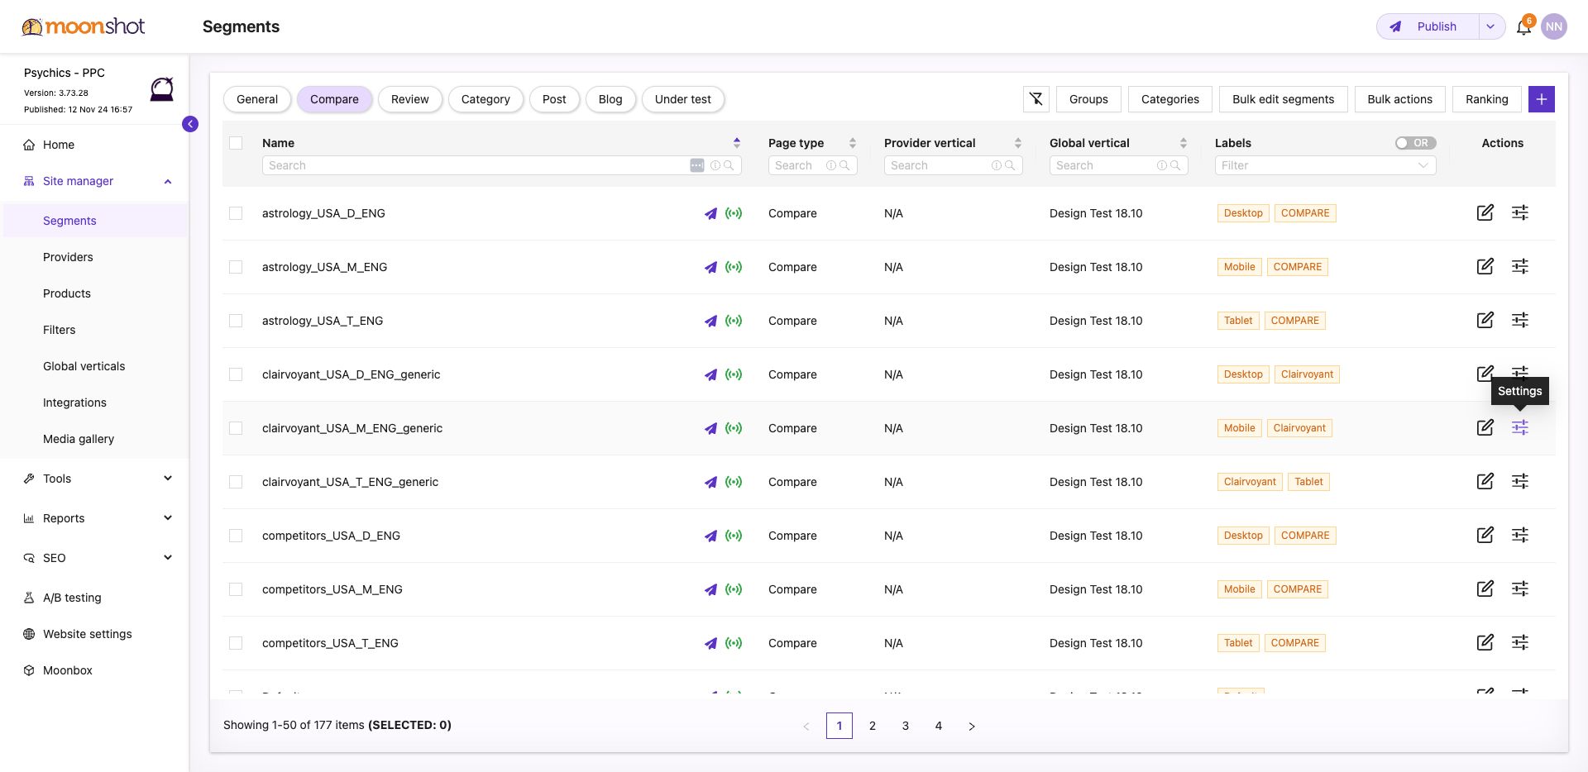Go to the next results page arrow
Screen dimensions: 1588x772
pyautogui.click(x=972, y=726)
